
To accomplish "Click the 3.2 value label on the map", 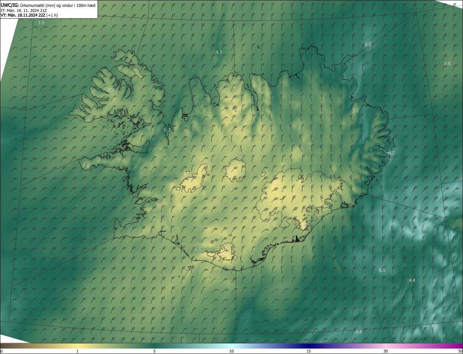I will coord(355,110).
